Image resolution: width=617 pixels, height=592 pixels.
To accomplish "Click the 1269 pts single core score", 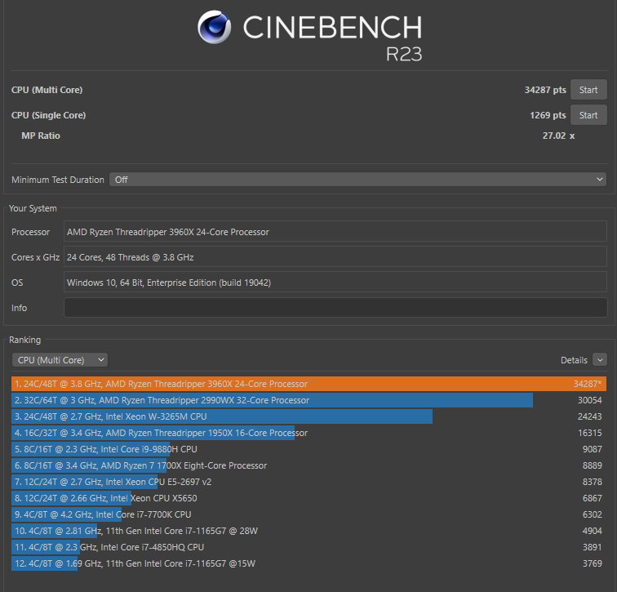I will click(548, 115).
